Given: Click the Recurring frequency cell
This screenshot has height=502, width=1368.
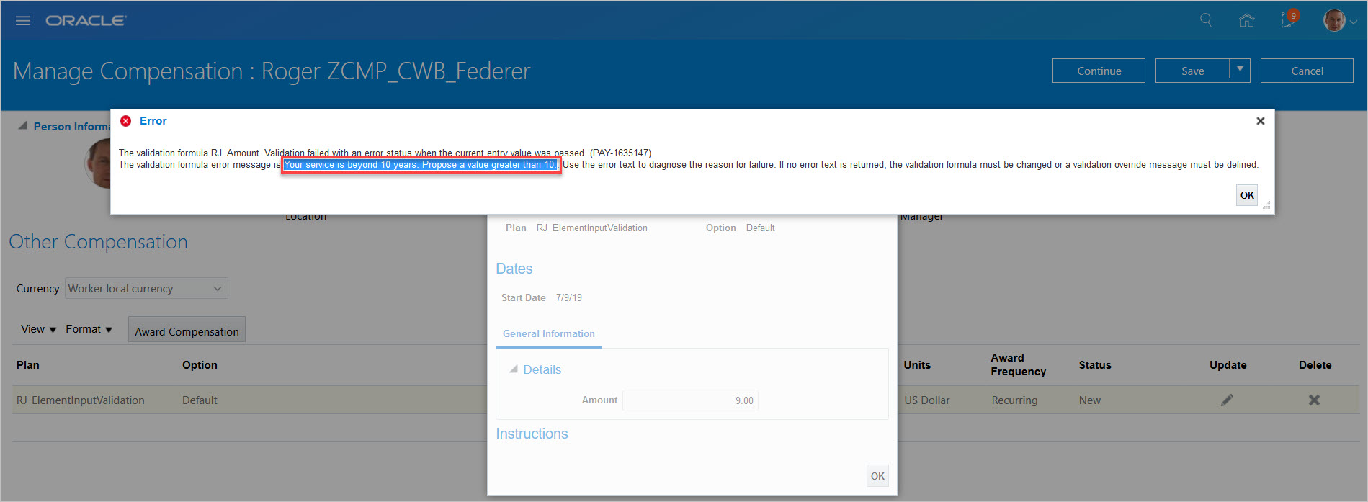Looking at the screenshot, I should pos(1014,400).
